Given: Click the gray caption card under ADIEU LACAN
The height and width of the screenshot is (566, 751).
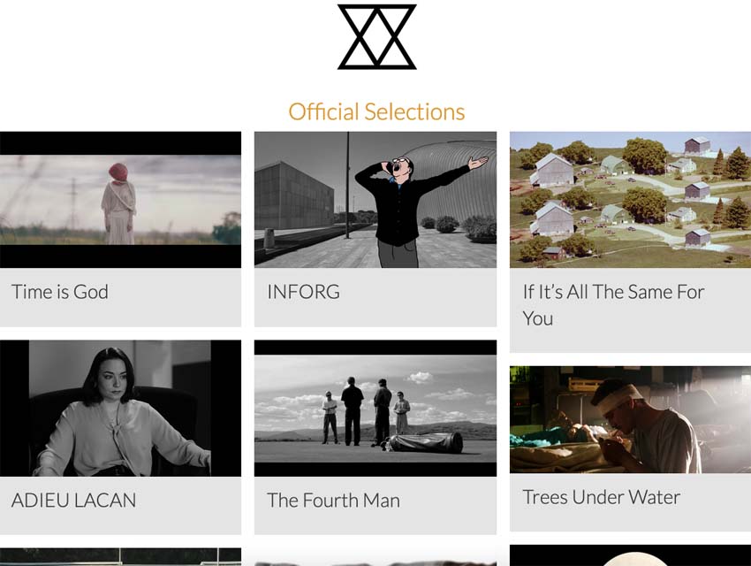Looking at the screenshot, I should coord(120,506).
